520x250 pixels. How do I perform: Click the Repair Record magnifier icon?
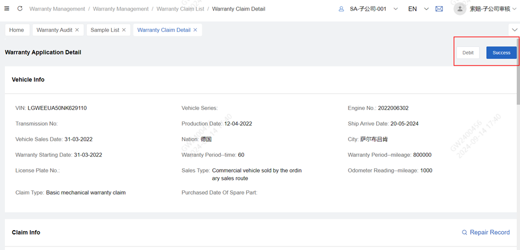465,232
